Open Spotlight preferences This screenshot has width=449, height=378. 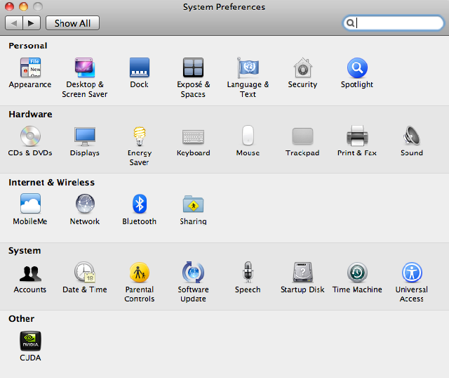[x=357, y=69]
